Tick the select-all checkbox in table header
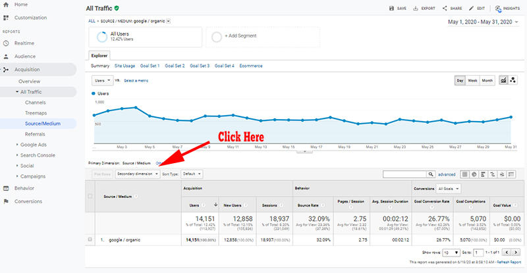Screen dimensions: 527x273 pos(90,196)
